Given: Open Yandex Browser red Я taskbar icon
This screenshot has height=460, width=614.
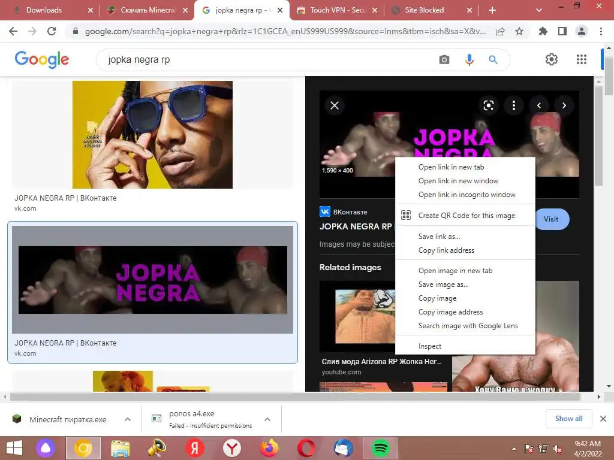Looking at the screenshot, I should click(195, 448).
